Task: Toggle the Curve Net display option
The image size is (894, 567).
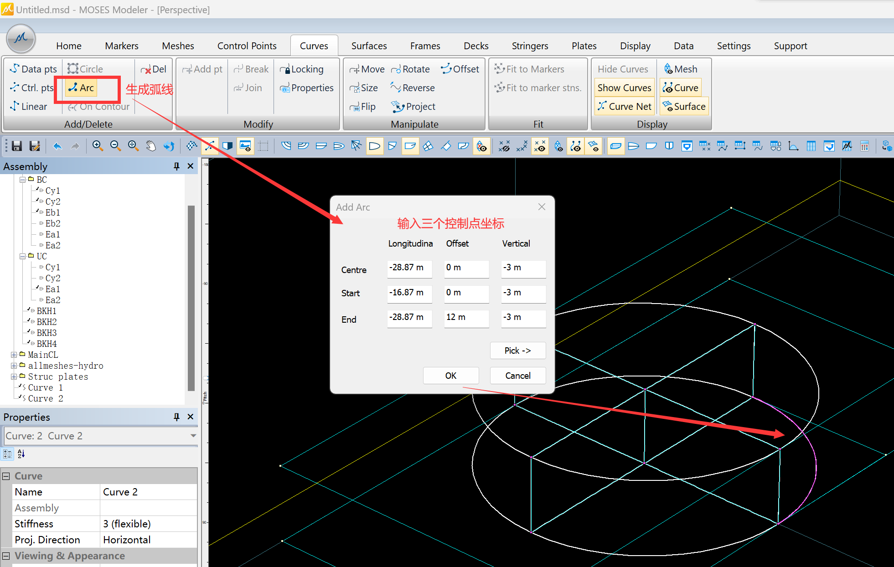Action: tap(624, 107)
